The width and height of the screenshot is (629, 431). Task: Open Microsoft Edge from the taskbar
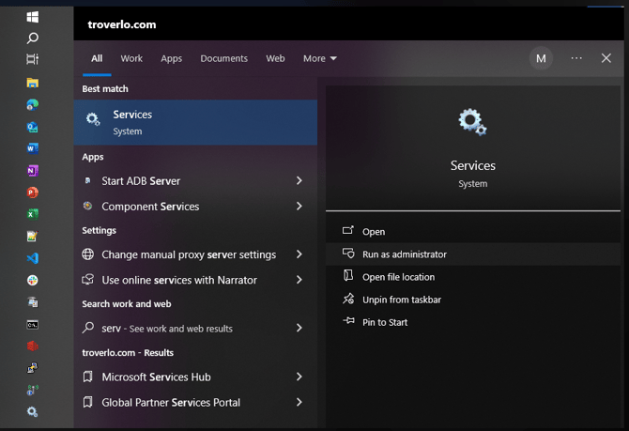pyautogui.click(x=33, y=105)
